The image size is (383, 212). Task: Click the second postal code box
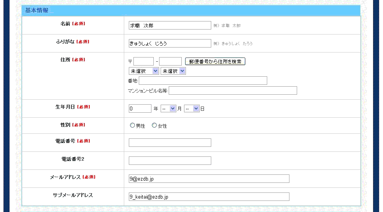(x=170, y=61)
